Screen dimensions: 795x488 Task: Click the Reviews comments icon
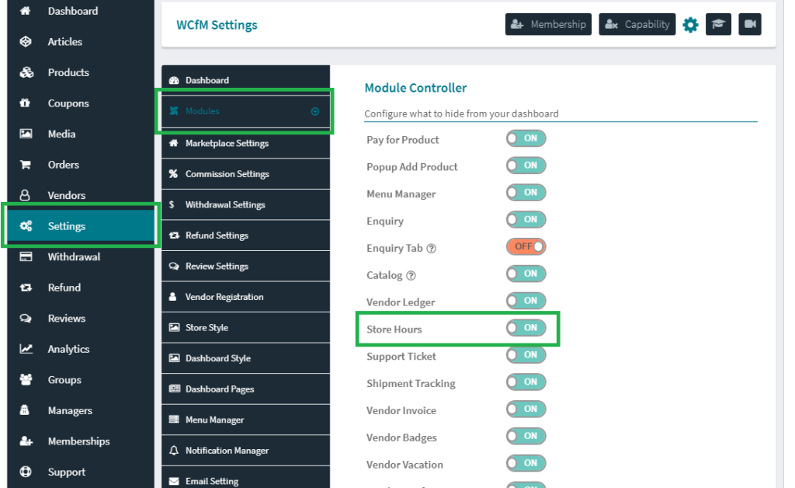click(x=26, y=319)
